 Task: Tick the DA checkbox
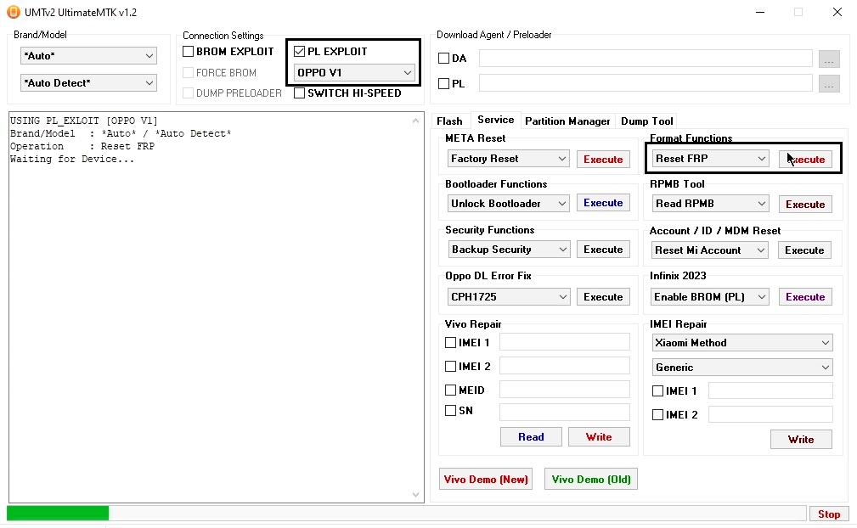point(444,59)
